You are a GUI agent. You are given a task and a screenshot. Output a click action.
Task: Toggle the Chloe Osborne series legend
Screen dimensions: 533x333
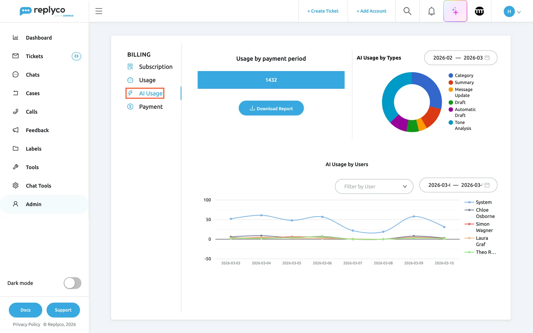click(x=480, y=213)
